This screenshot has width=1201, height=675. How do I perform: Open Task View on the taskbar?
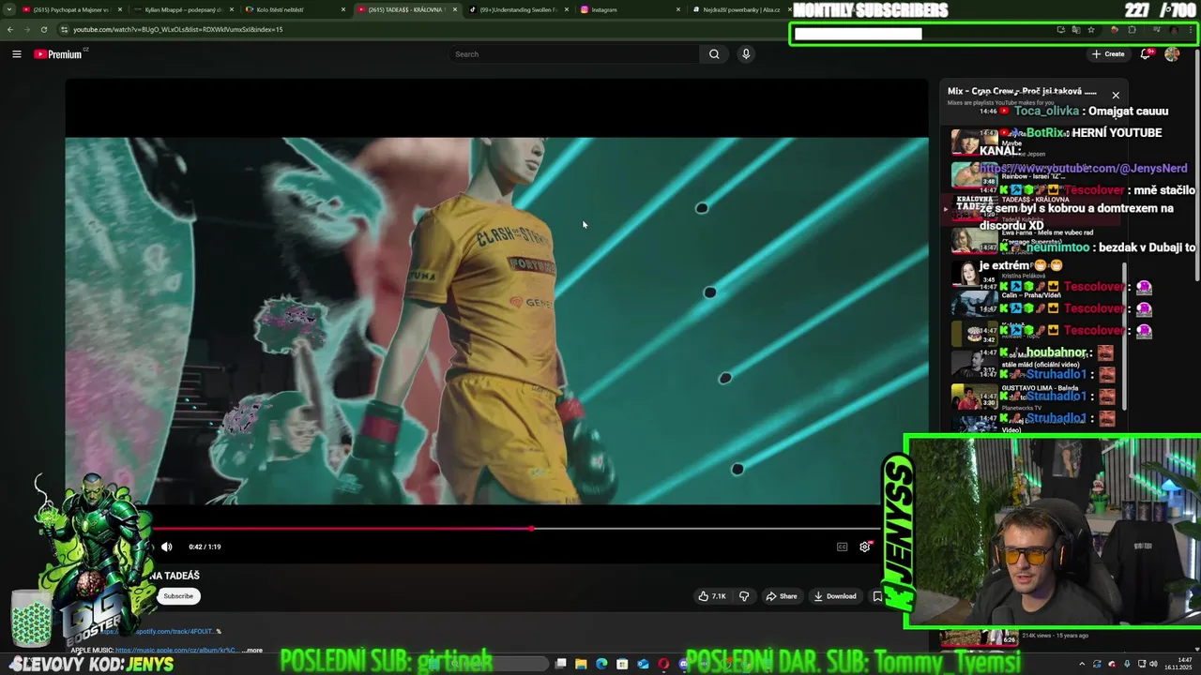[560, 664]
